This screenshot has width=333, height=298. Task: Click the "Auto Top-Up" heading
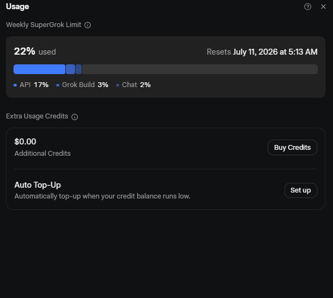click(x=38, y=185)
